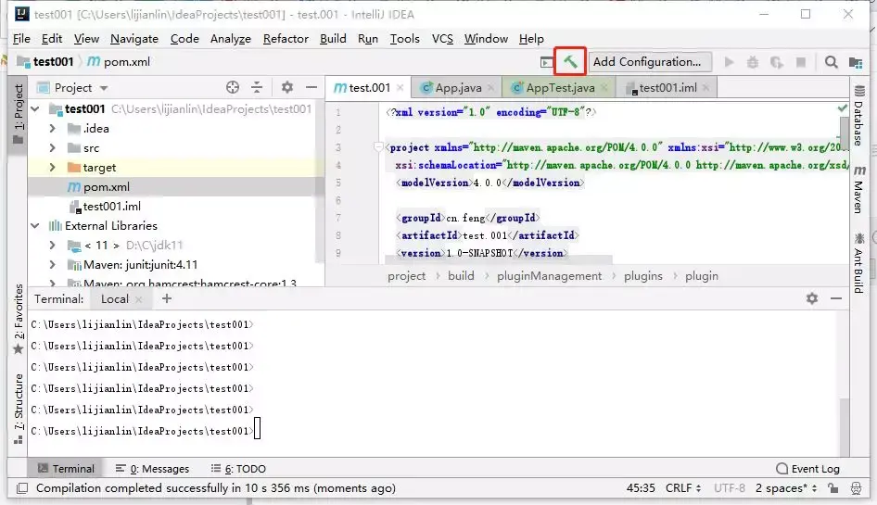Viewport: 877px width, 505px height.
Task: Click the UTF-8 encoding in status bar
Action: pos(730,488)
